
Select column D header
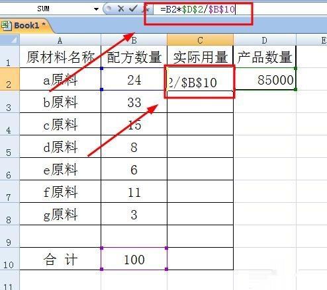click(x=265, y=40)
